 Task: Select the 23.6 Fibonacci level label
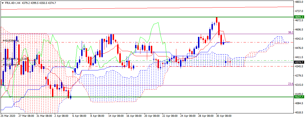[291, 84]
